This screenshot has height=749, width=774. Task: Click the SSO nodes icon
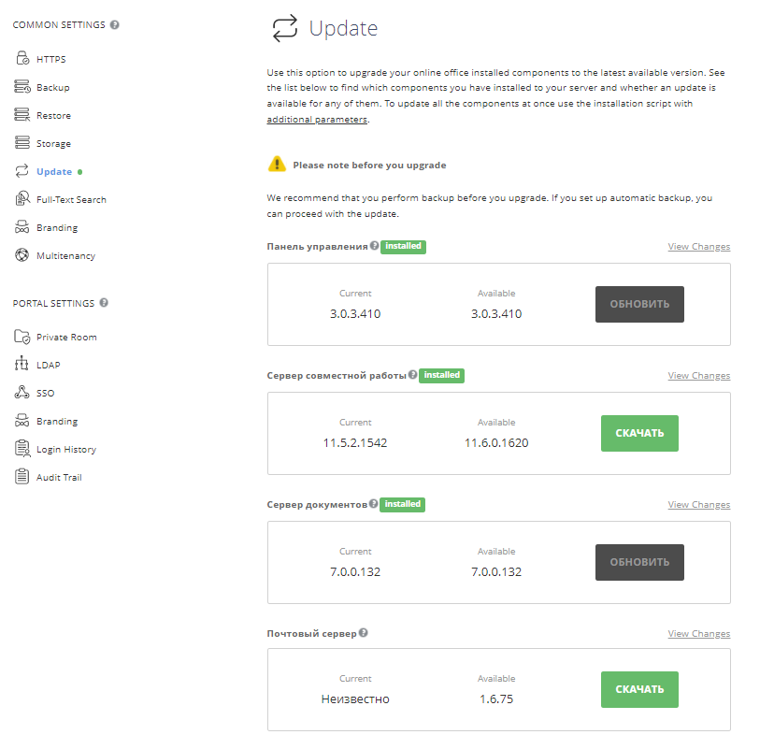coord(21,393)
